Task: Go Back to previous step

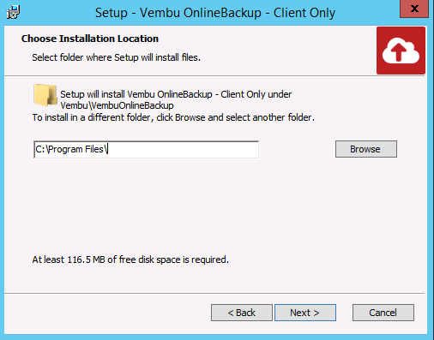Action: 242,313
